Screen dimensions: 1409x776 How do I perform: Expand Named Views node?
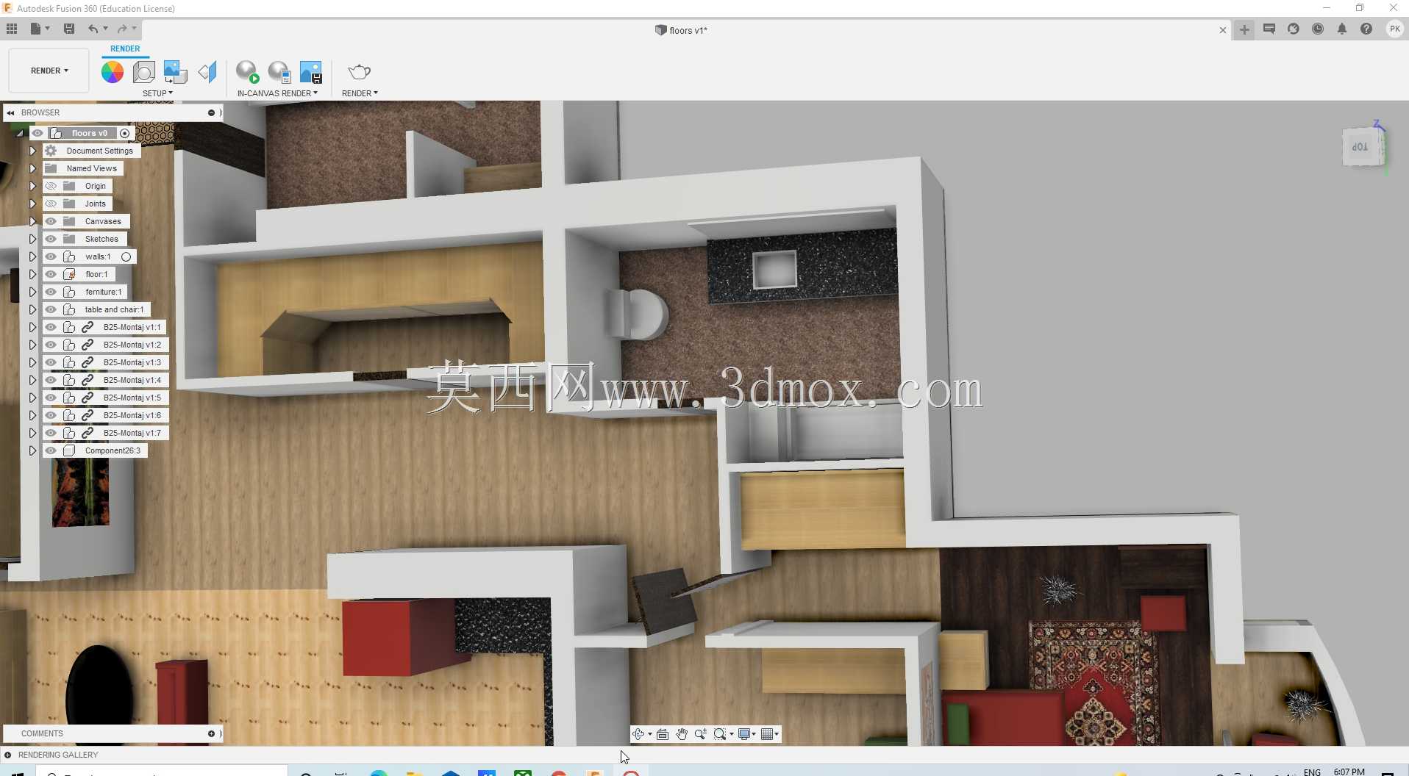(x=32, y=168)
